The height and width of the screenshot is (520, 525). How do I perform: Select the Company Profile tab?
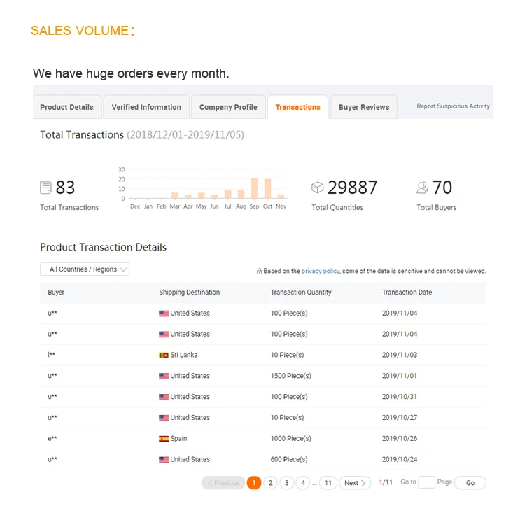(228, 108)
